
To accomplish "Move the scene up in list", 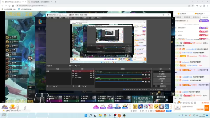I will pos(54,86).
